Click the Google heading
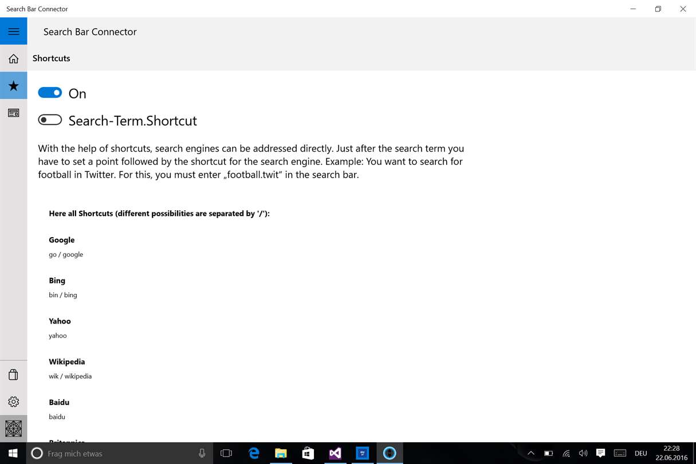The image size is (696, 464). (x=62, y=240)
